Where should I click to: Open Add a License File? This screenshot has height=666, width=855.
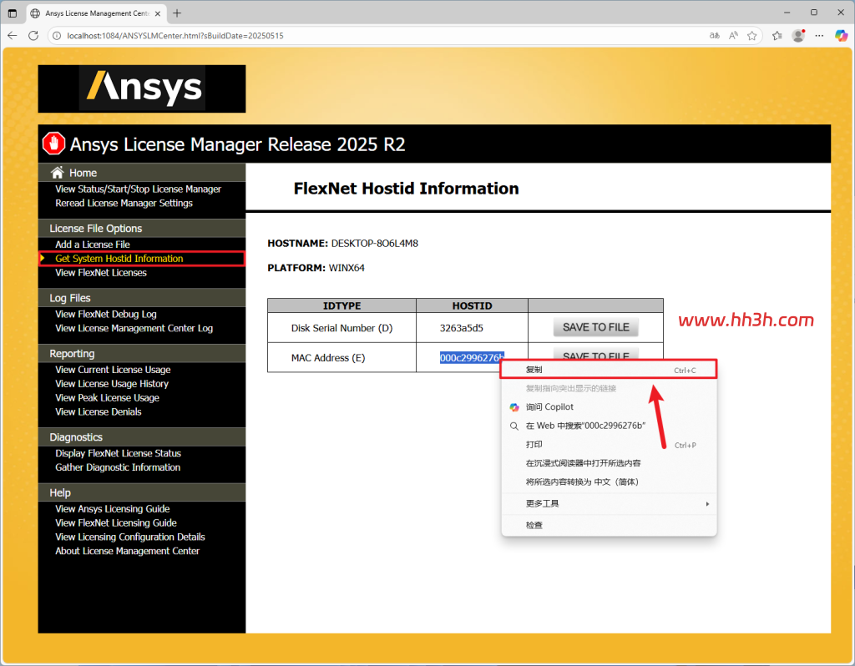92,245
